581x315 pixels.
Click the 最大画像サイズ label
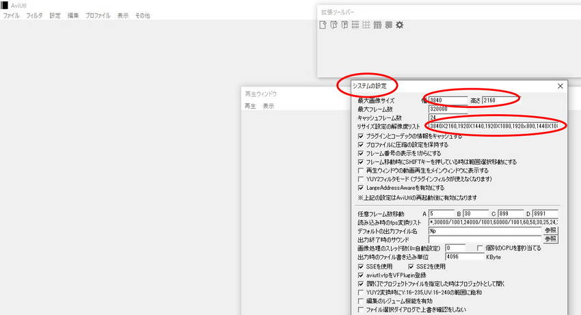(x=376, y=101)
